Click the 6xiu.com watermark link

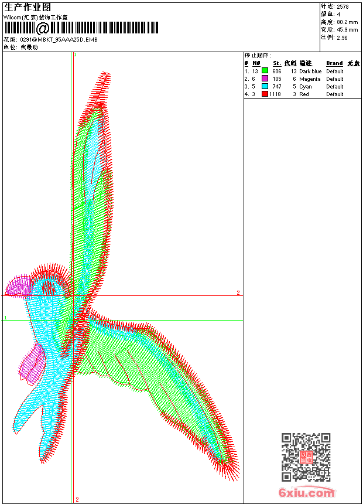point(306,492)
